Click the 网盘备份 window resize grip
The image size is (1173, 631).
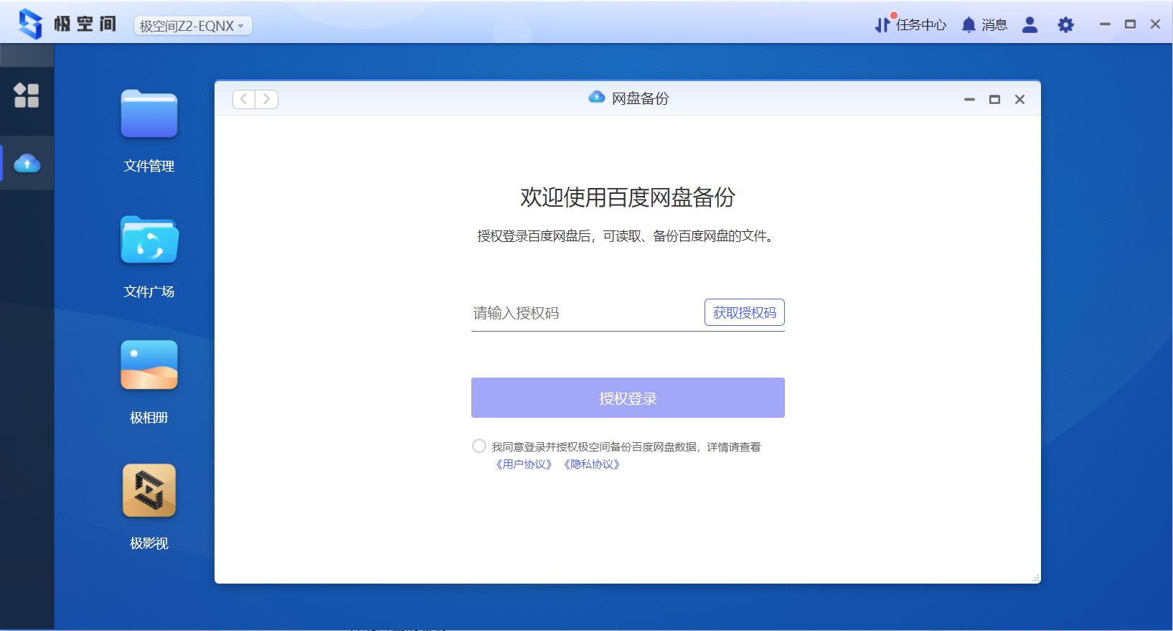pyautogui.click(x=1035, y=578)
